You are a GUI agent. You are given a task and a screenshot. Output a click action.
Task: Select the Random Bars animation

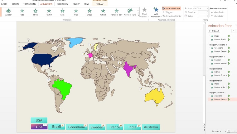click(116, 12)
